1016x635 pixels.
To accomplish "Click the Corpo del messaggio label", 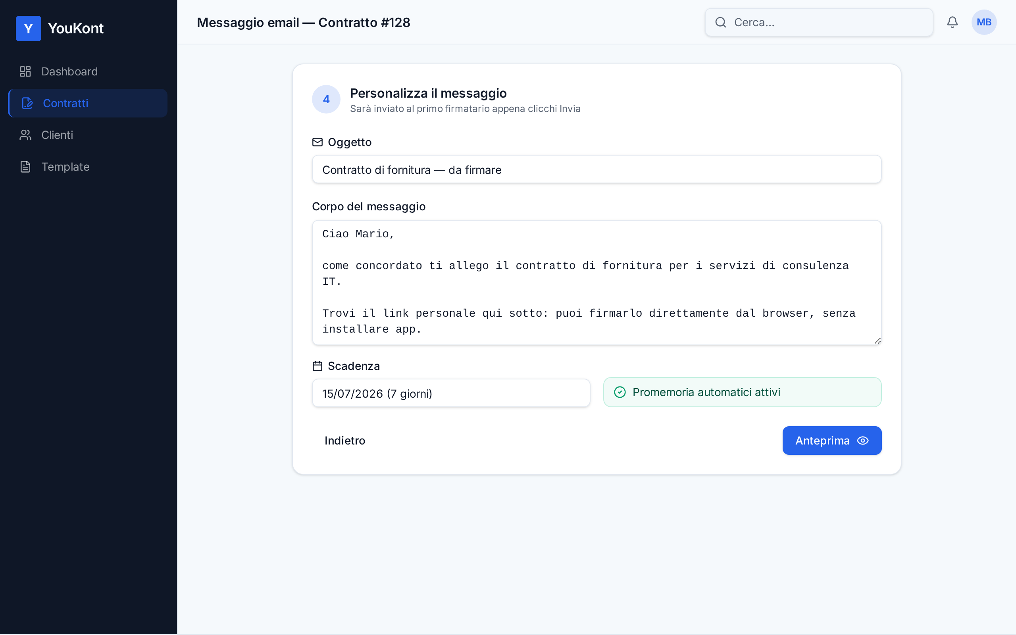I will click(x=369, y=207).
